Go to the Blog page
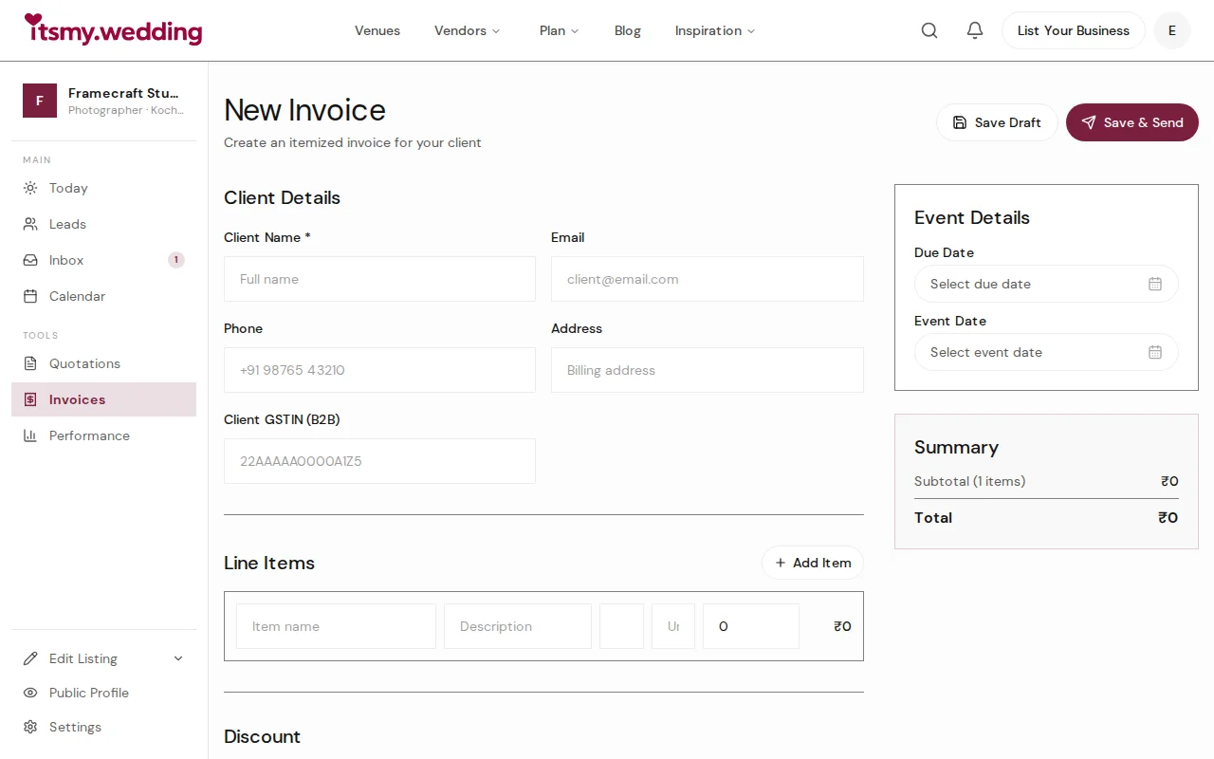The height and width of the screenshot is (759, 1214). point(627,30)
